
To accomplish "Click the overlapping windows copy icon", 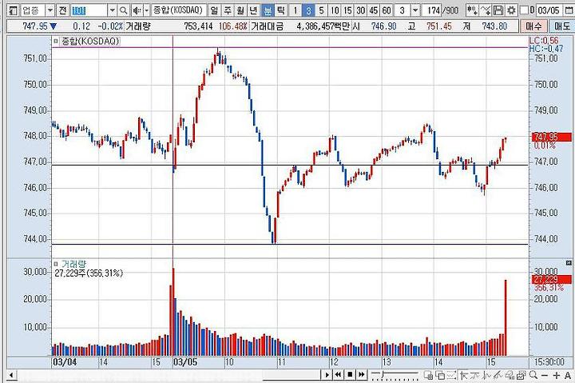I will tap(440, 375).
